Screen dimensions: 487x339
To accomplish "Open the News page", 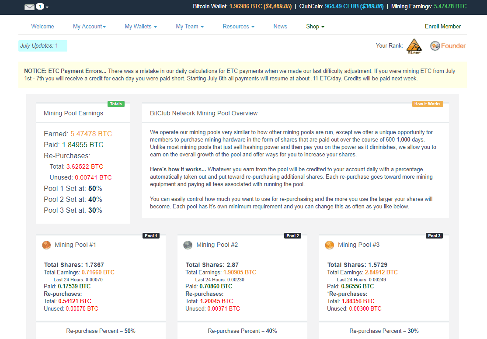I will [x=280, y=27].
